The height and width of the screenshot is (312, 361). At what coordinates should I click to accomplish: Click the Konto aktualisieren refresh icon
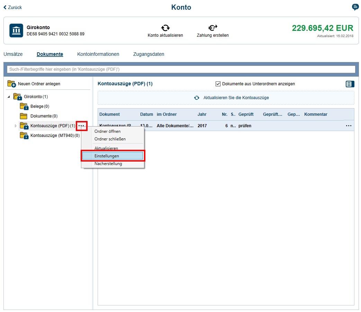[165, 28]
